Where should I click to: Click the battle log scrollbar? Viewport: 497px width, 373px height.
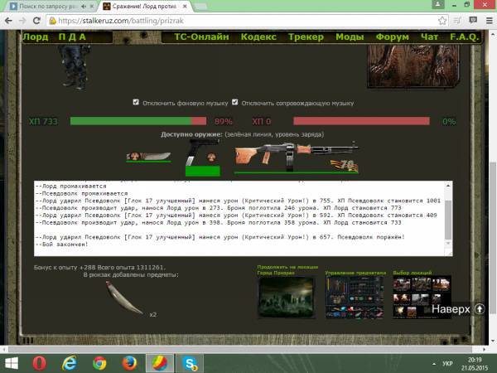tap(449, 211)
